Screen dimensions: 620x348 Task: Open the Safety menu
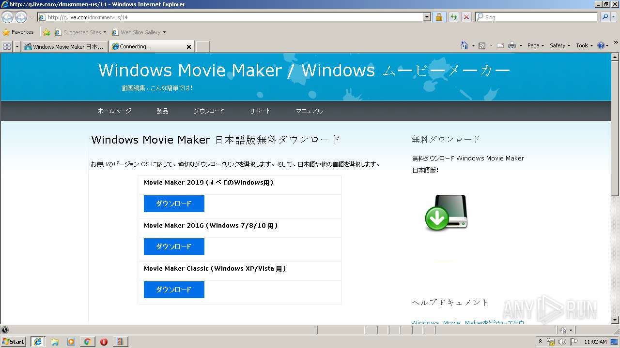click(560, 45)
